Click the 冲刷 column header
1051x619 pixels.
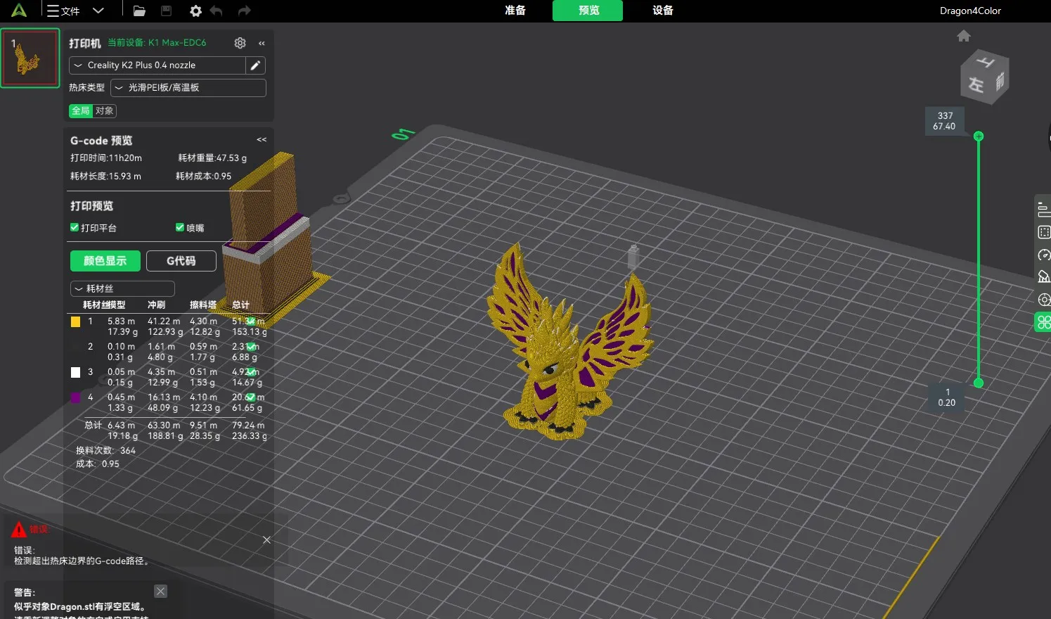pyautogui.click(x=156, y=305)
